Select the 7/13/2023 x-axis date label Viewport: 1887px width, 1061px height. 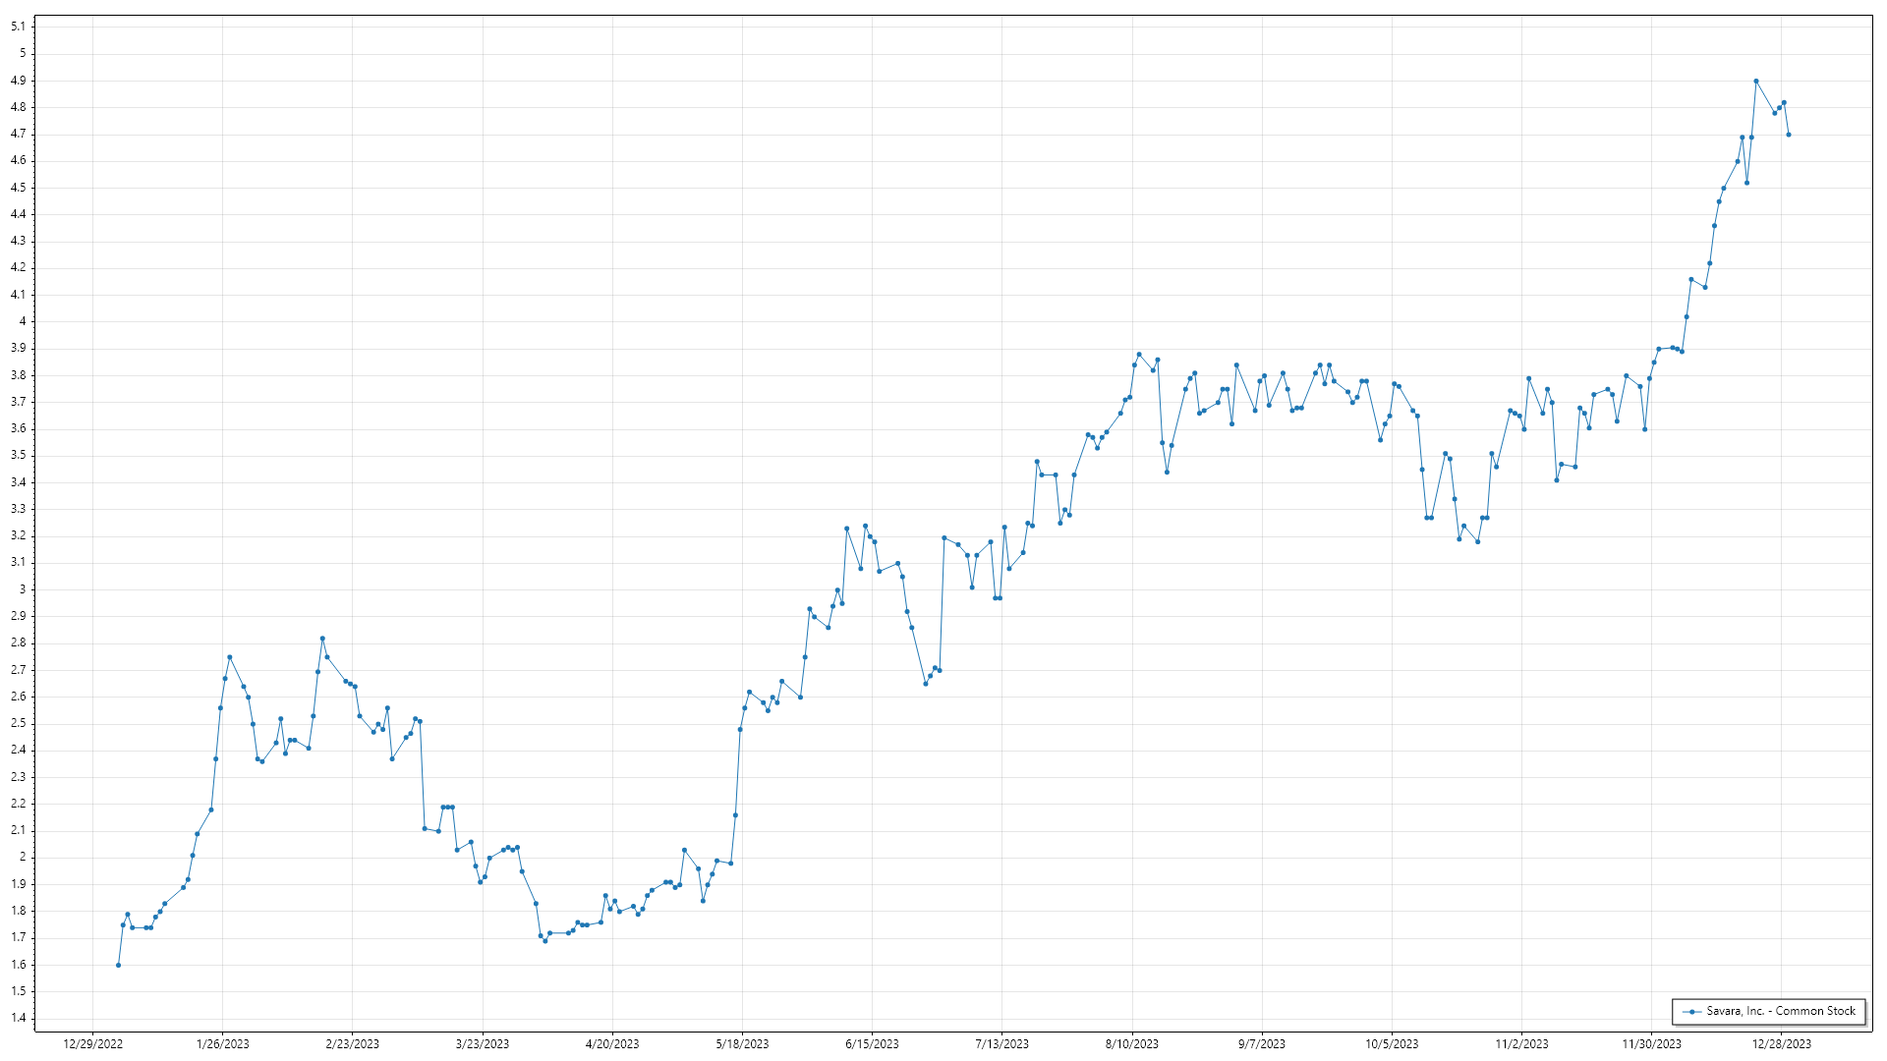coord(1001,1044)
